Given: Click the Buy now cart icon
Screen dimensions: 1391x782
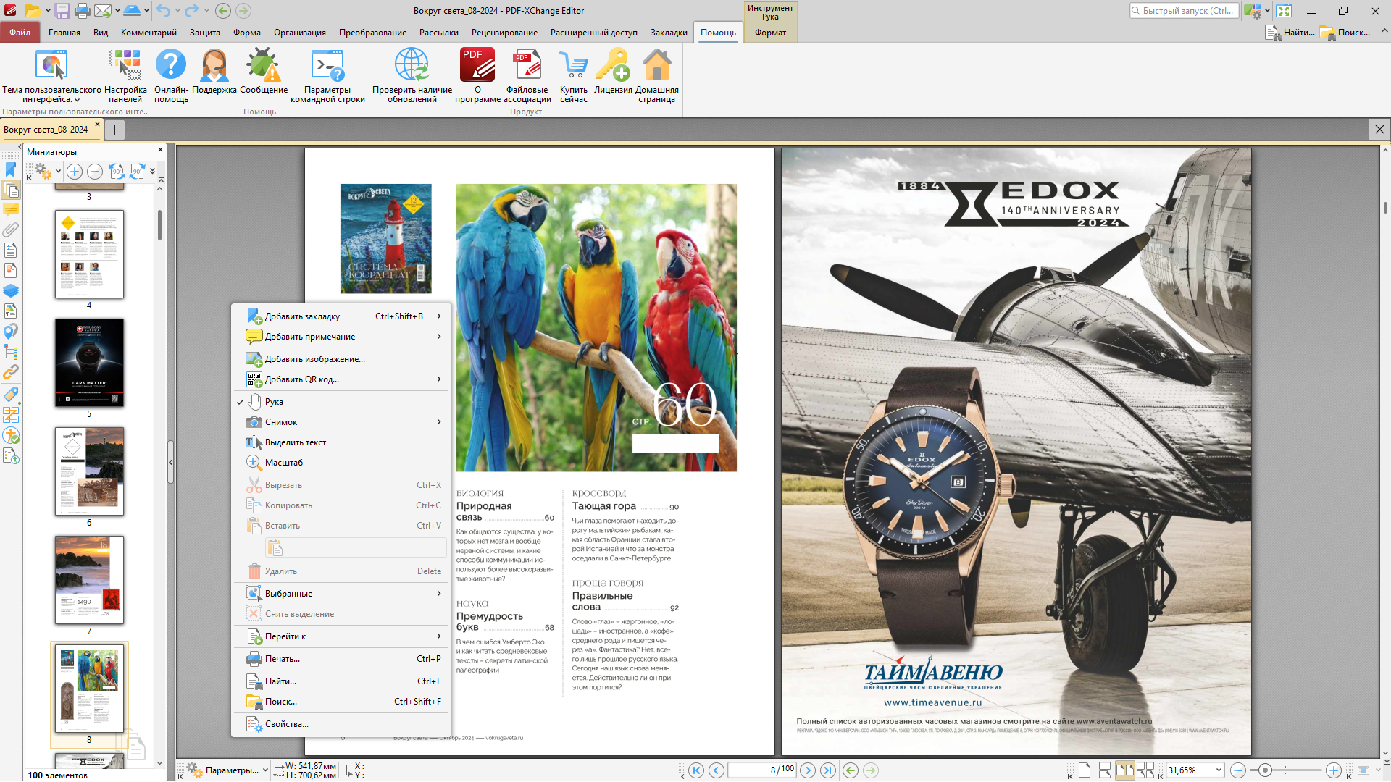Looking at the screenshot, I should (x=573, y=65).
